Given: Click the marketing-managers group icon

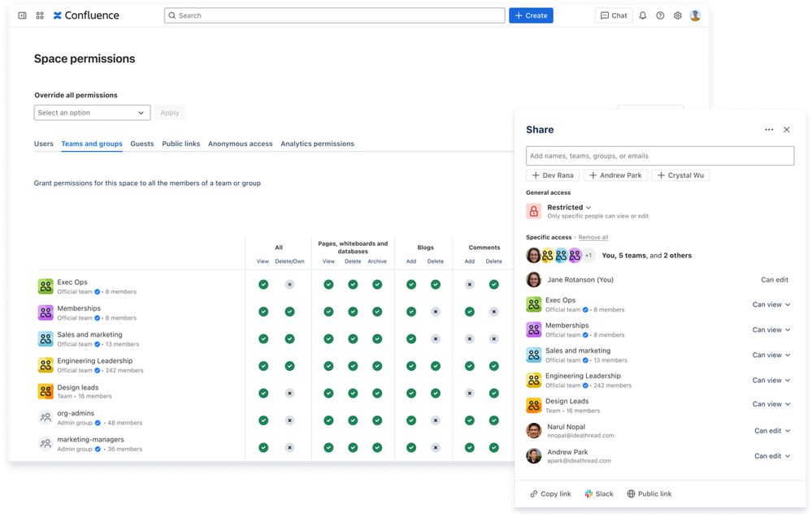Looking at the screenshot, I should [46, 444].
